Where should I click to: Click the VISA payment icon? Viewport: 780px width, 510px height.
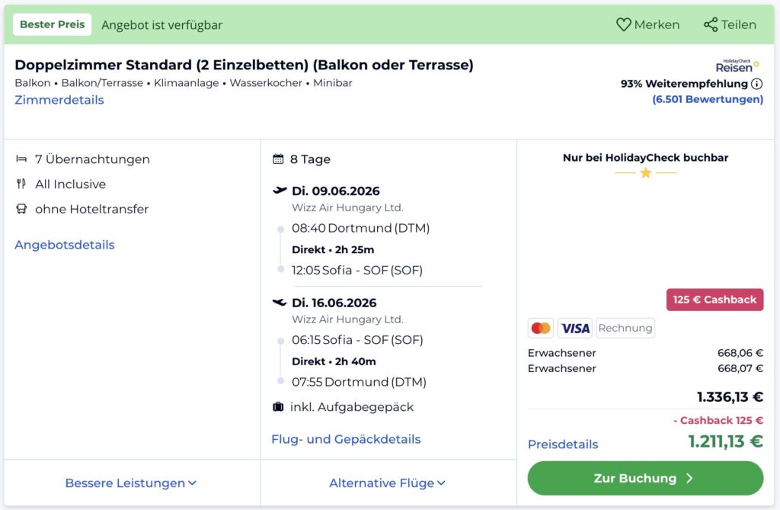click(x=574, y=328)
